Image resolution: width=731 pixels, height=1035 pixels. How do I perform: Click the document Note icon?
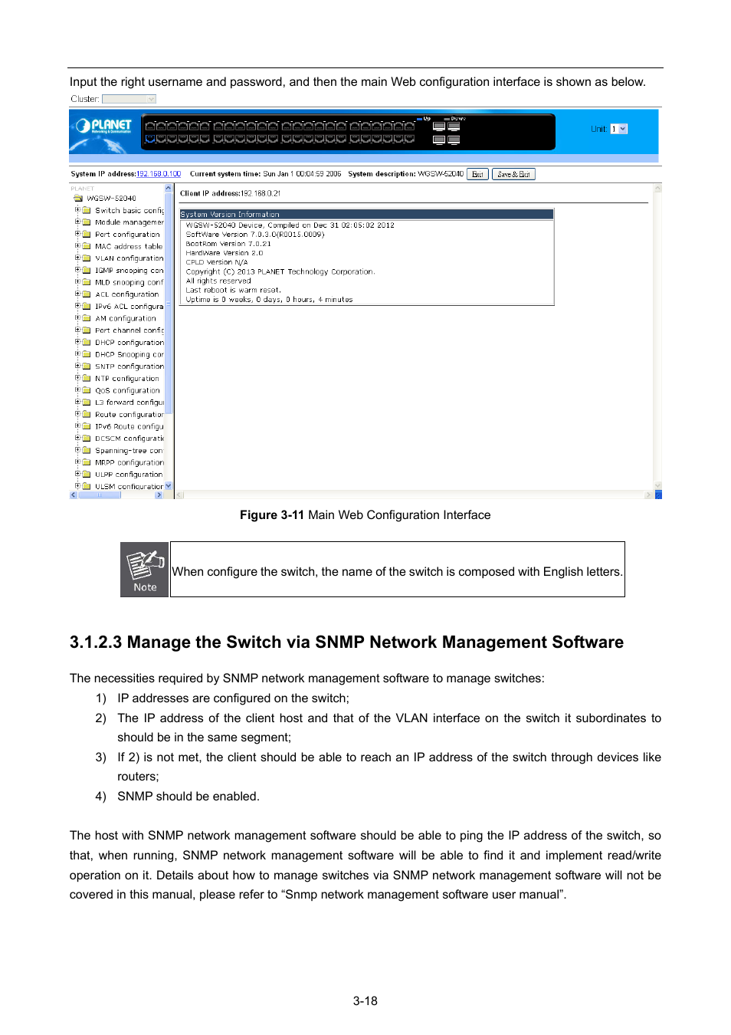tap(144, 570)
